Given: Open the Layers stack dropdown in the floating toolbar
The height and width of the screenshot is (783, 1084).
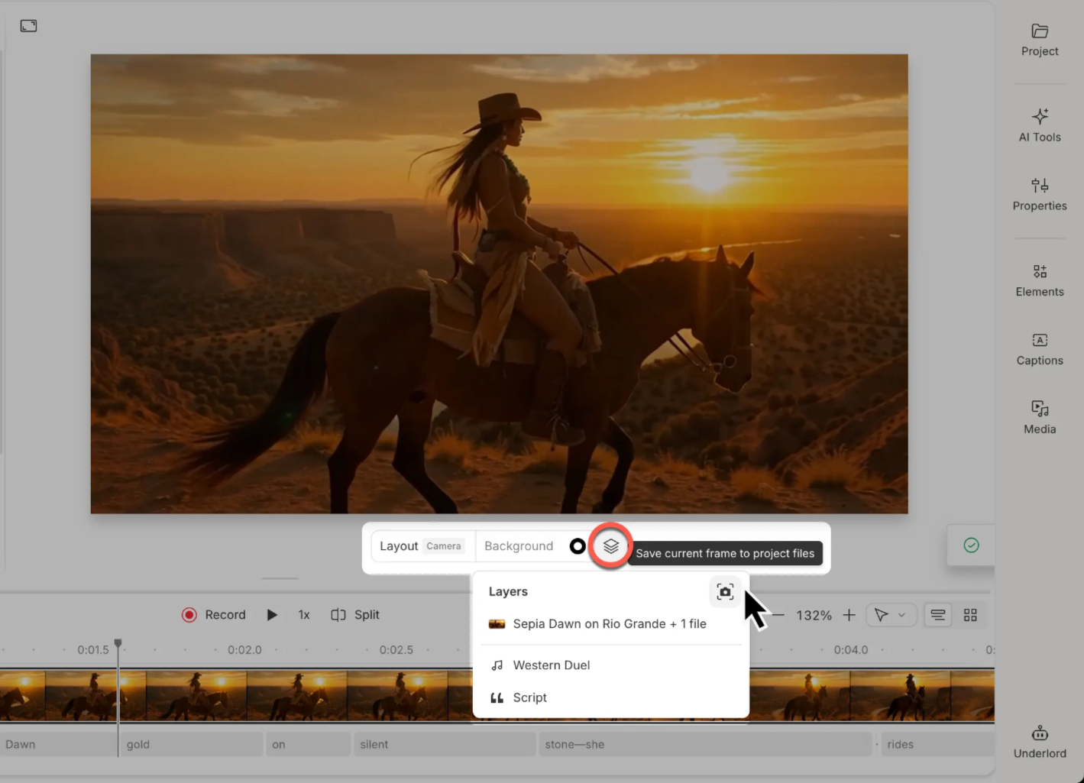Looking at the screenshot, I should coord(610,545).
